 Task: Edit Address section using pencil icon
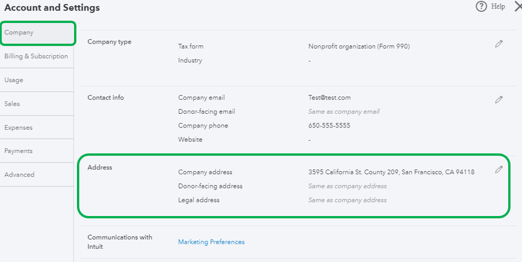point(498,170)
